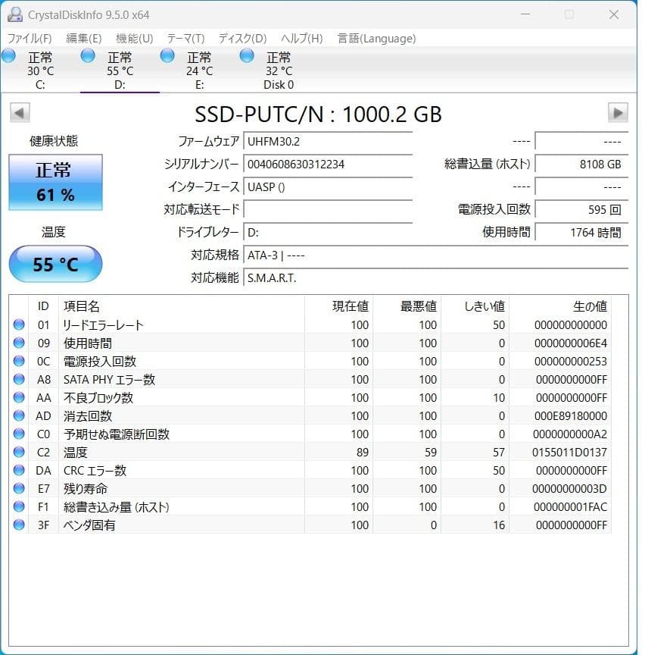Viewport: 645px width, 655px height.
Task: Select the 消去回数 row
Action: tap(311, 415)
